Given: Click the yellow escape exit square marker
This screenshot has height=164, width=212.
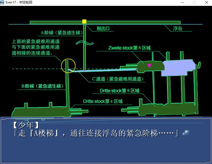Looking at the screenshot, I should 84,22.
